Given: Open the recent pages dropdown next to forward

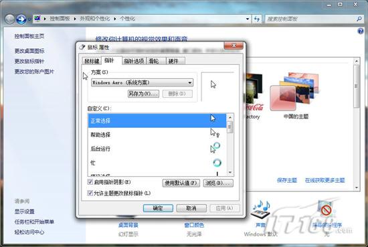Looking at the screenshot, I should (29, 19).
